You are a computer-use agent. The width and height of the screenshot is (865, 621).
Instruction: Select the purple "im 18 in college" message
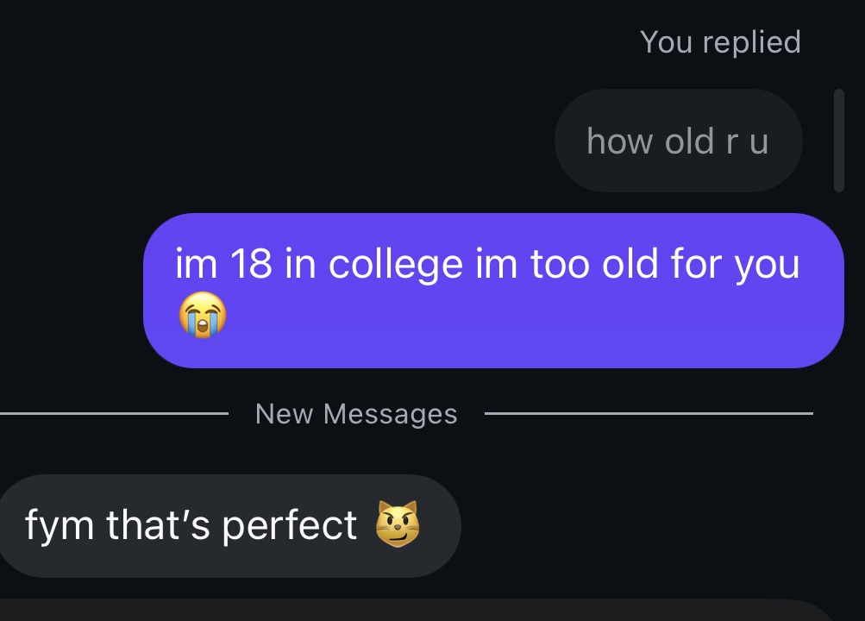[x=492, y=291]
